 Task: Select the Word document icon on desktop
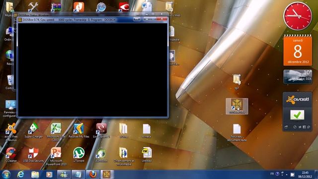[147, 7]
